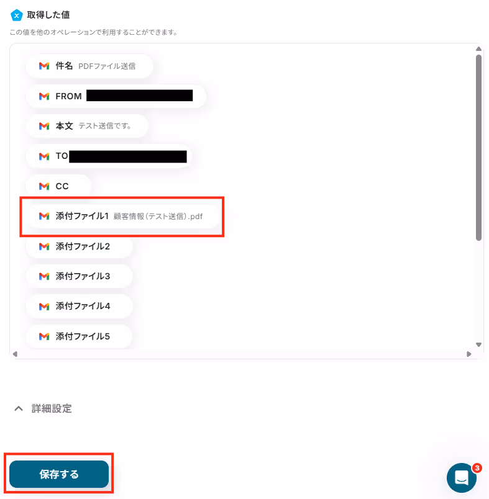Select the 添付ファイル5 value chip
The image size is (489, 499).
(79, 336)
